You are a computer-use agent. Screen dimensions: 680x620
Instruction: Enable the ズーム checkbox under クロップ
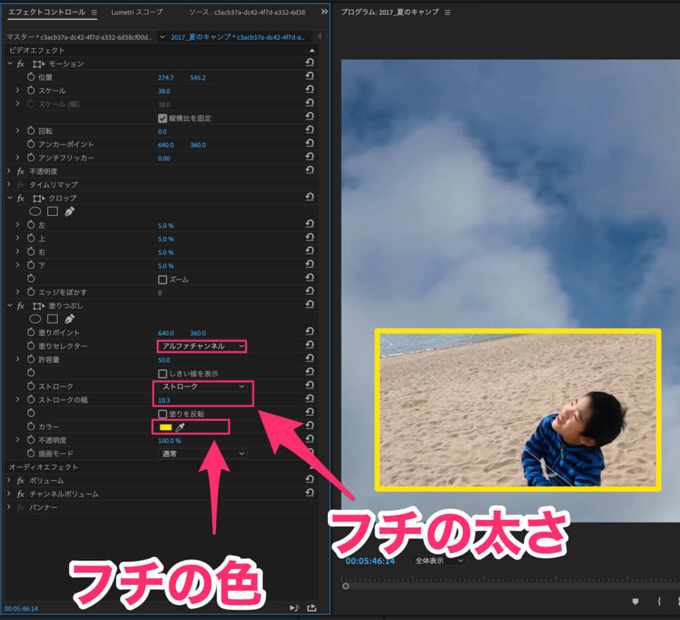[163, 278]
